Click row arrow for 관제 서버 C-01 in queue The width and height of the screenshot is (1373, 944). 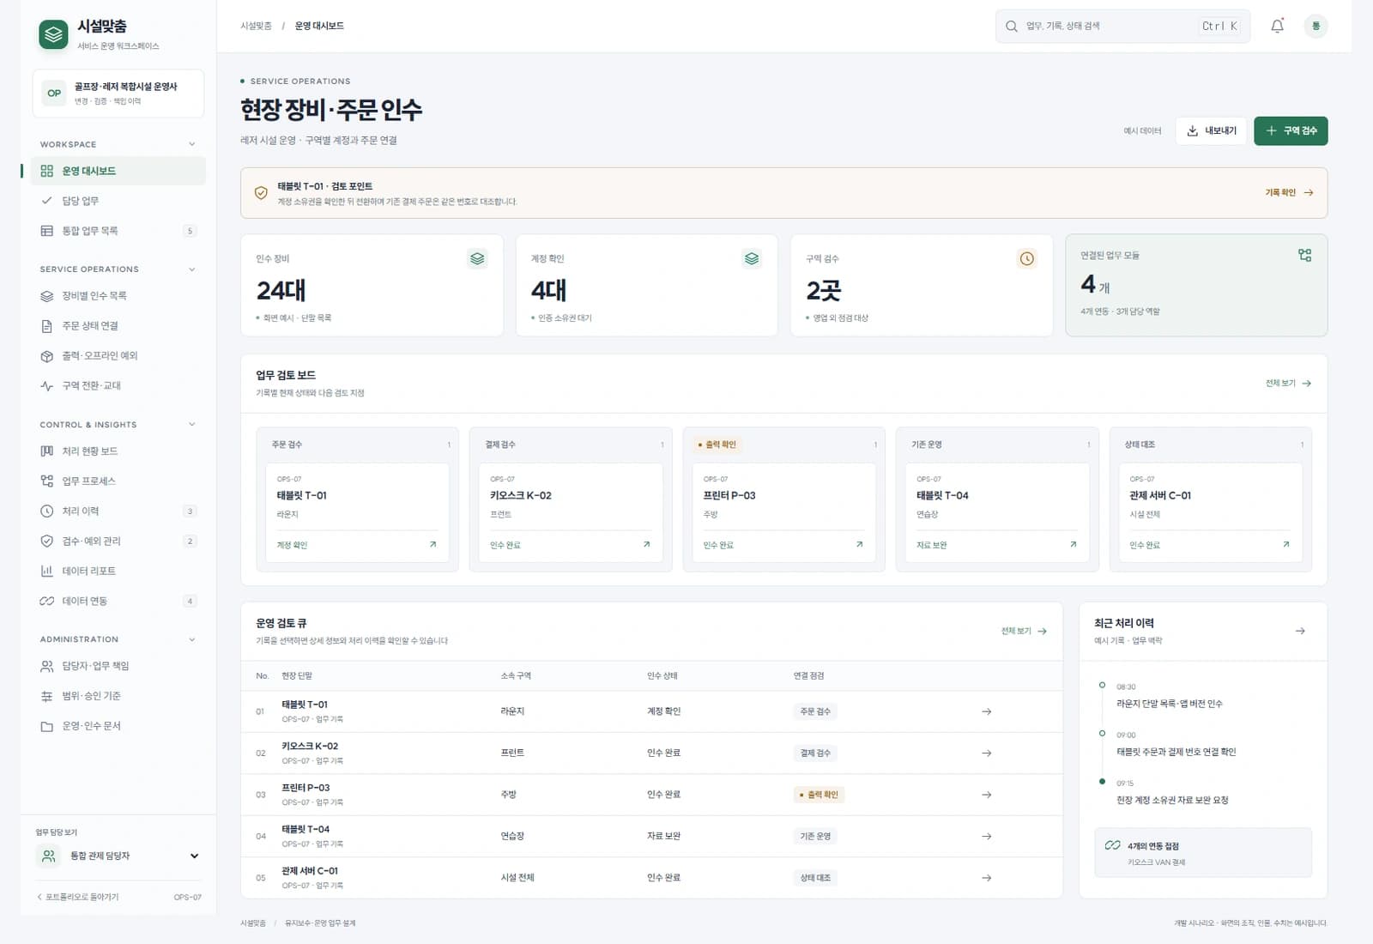986,878
